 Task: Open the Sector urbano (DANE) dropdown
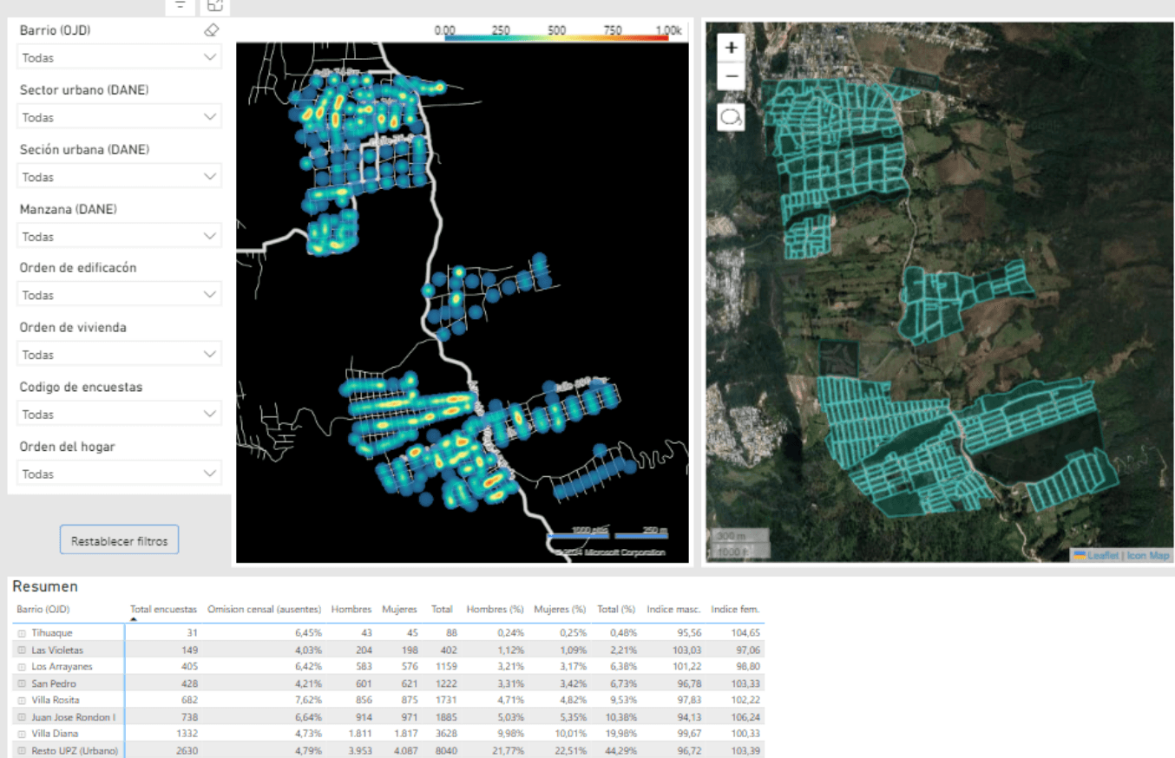click(119, 117)
